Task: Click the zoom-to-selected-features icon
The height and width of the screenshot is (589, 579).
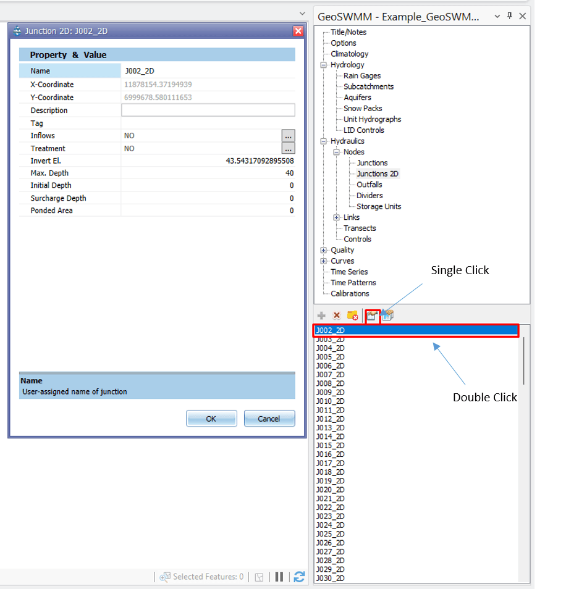Action: click(165, 576)
